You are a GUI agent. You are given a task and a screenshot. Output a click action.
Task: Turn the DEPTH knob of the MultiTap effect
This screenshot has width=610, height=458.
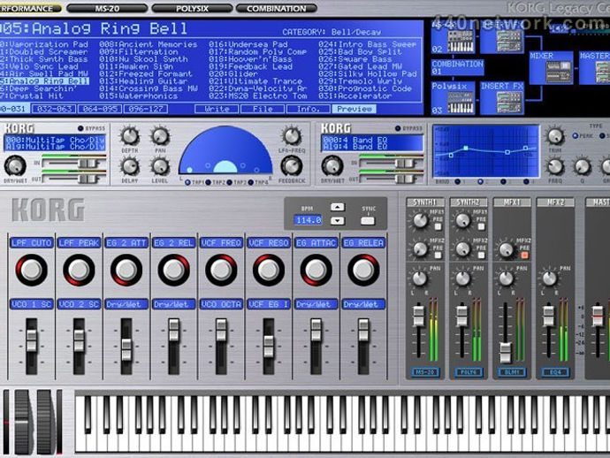click(x=130, y=136)
